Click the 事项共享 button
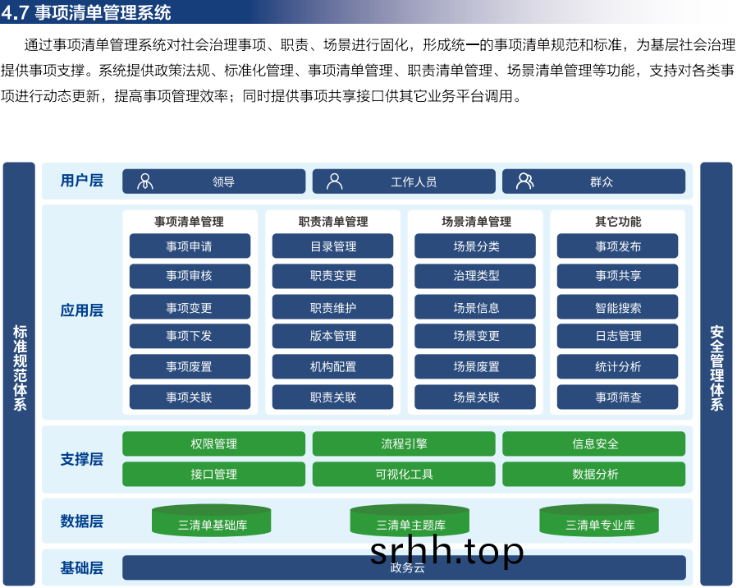737x588 pixels. point(617,276)
